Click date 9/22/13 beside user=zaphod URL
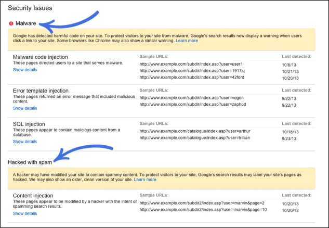Image resolution: width=329 pixels, height=228 pixels. click(289, 105)
